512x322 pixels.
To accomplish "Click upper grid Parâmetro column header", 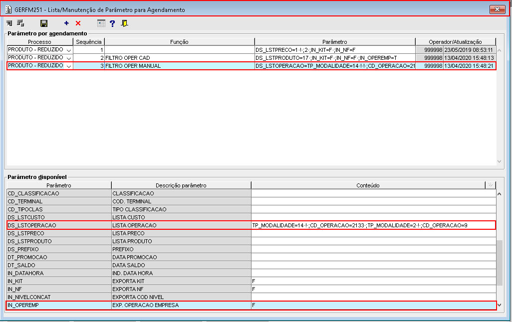I will (335, 42).
